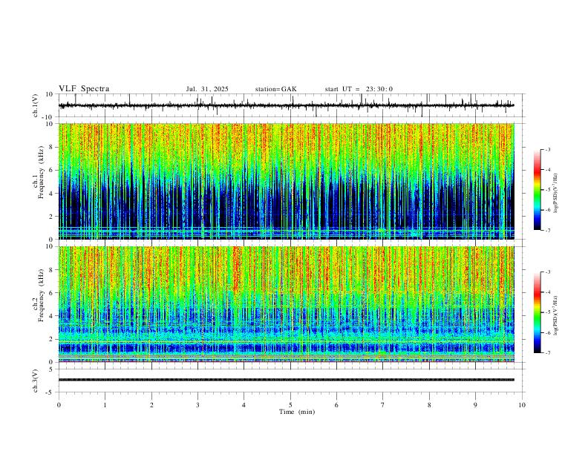Click the "ch.1(V)" waveform axis label
588x454 pixels.
36,105
